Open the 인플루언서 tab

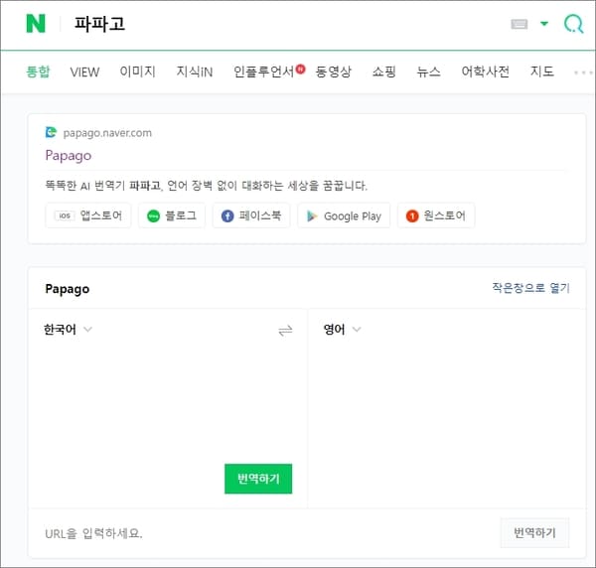click(x=264, y=71)
